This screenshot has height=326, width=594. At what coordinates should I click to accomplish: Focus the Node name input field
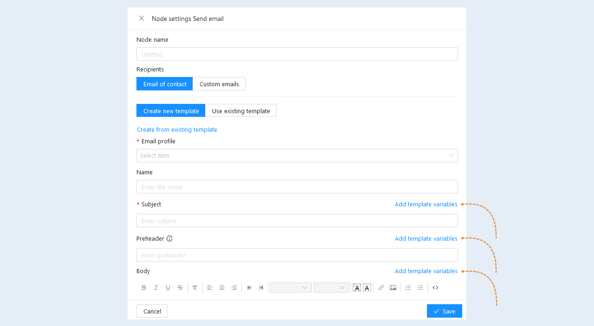(297, 54)
